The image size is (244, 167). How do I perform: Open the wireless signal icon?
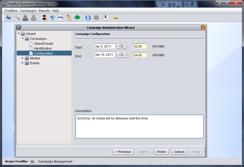[53, 17]
